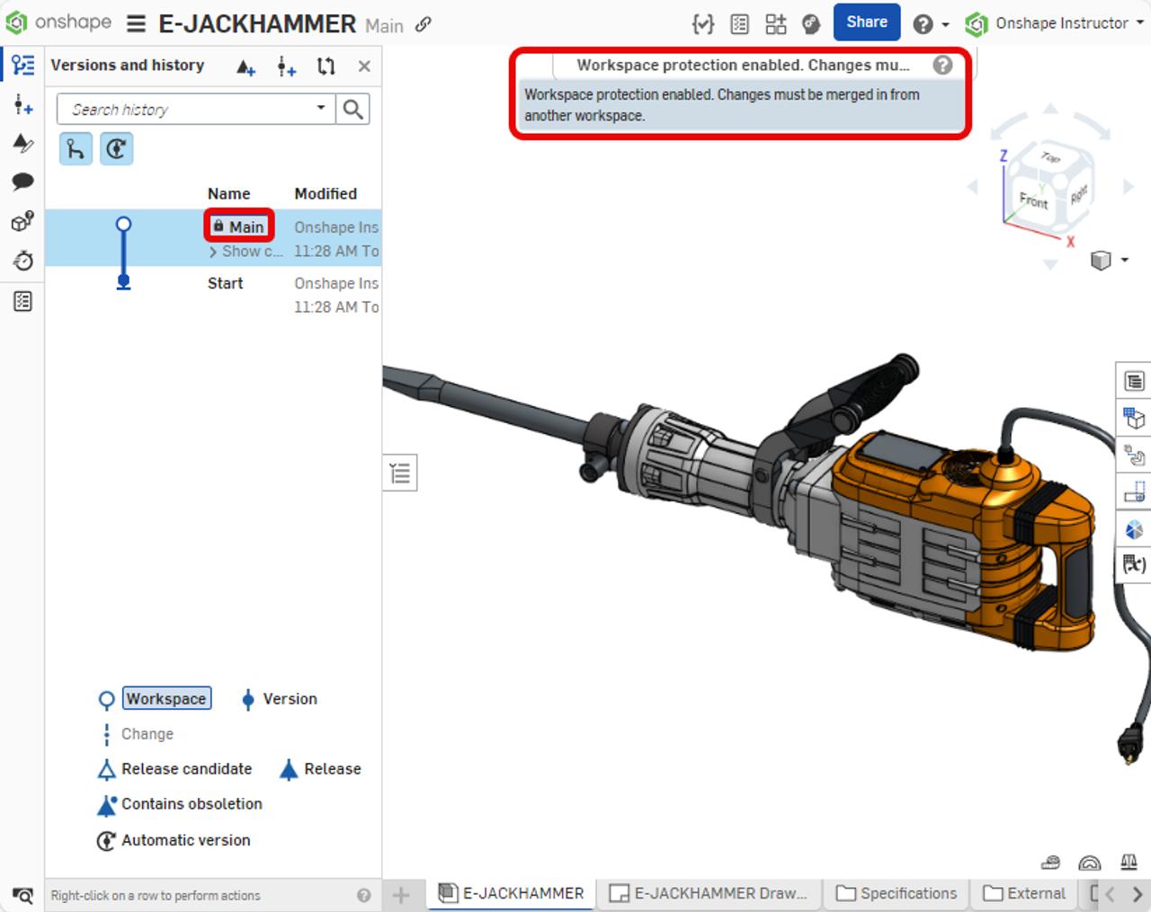Open the comments panel

coord(23,182)
